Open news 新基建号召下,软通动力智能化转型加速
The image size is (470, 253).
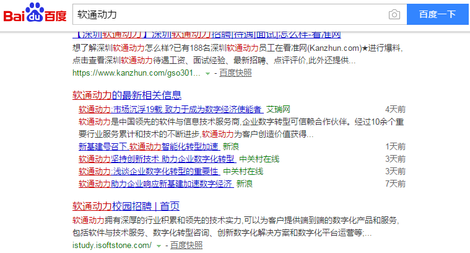(149, 146)
